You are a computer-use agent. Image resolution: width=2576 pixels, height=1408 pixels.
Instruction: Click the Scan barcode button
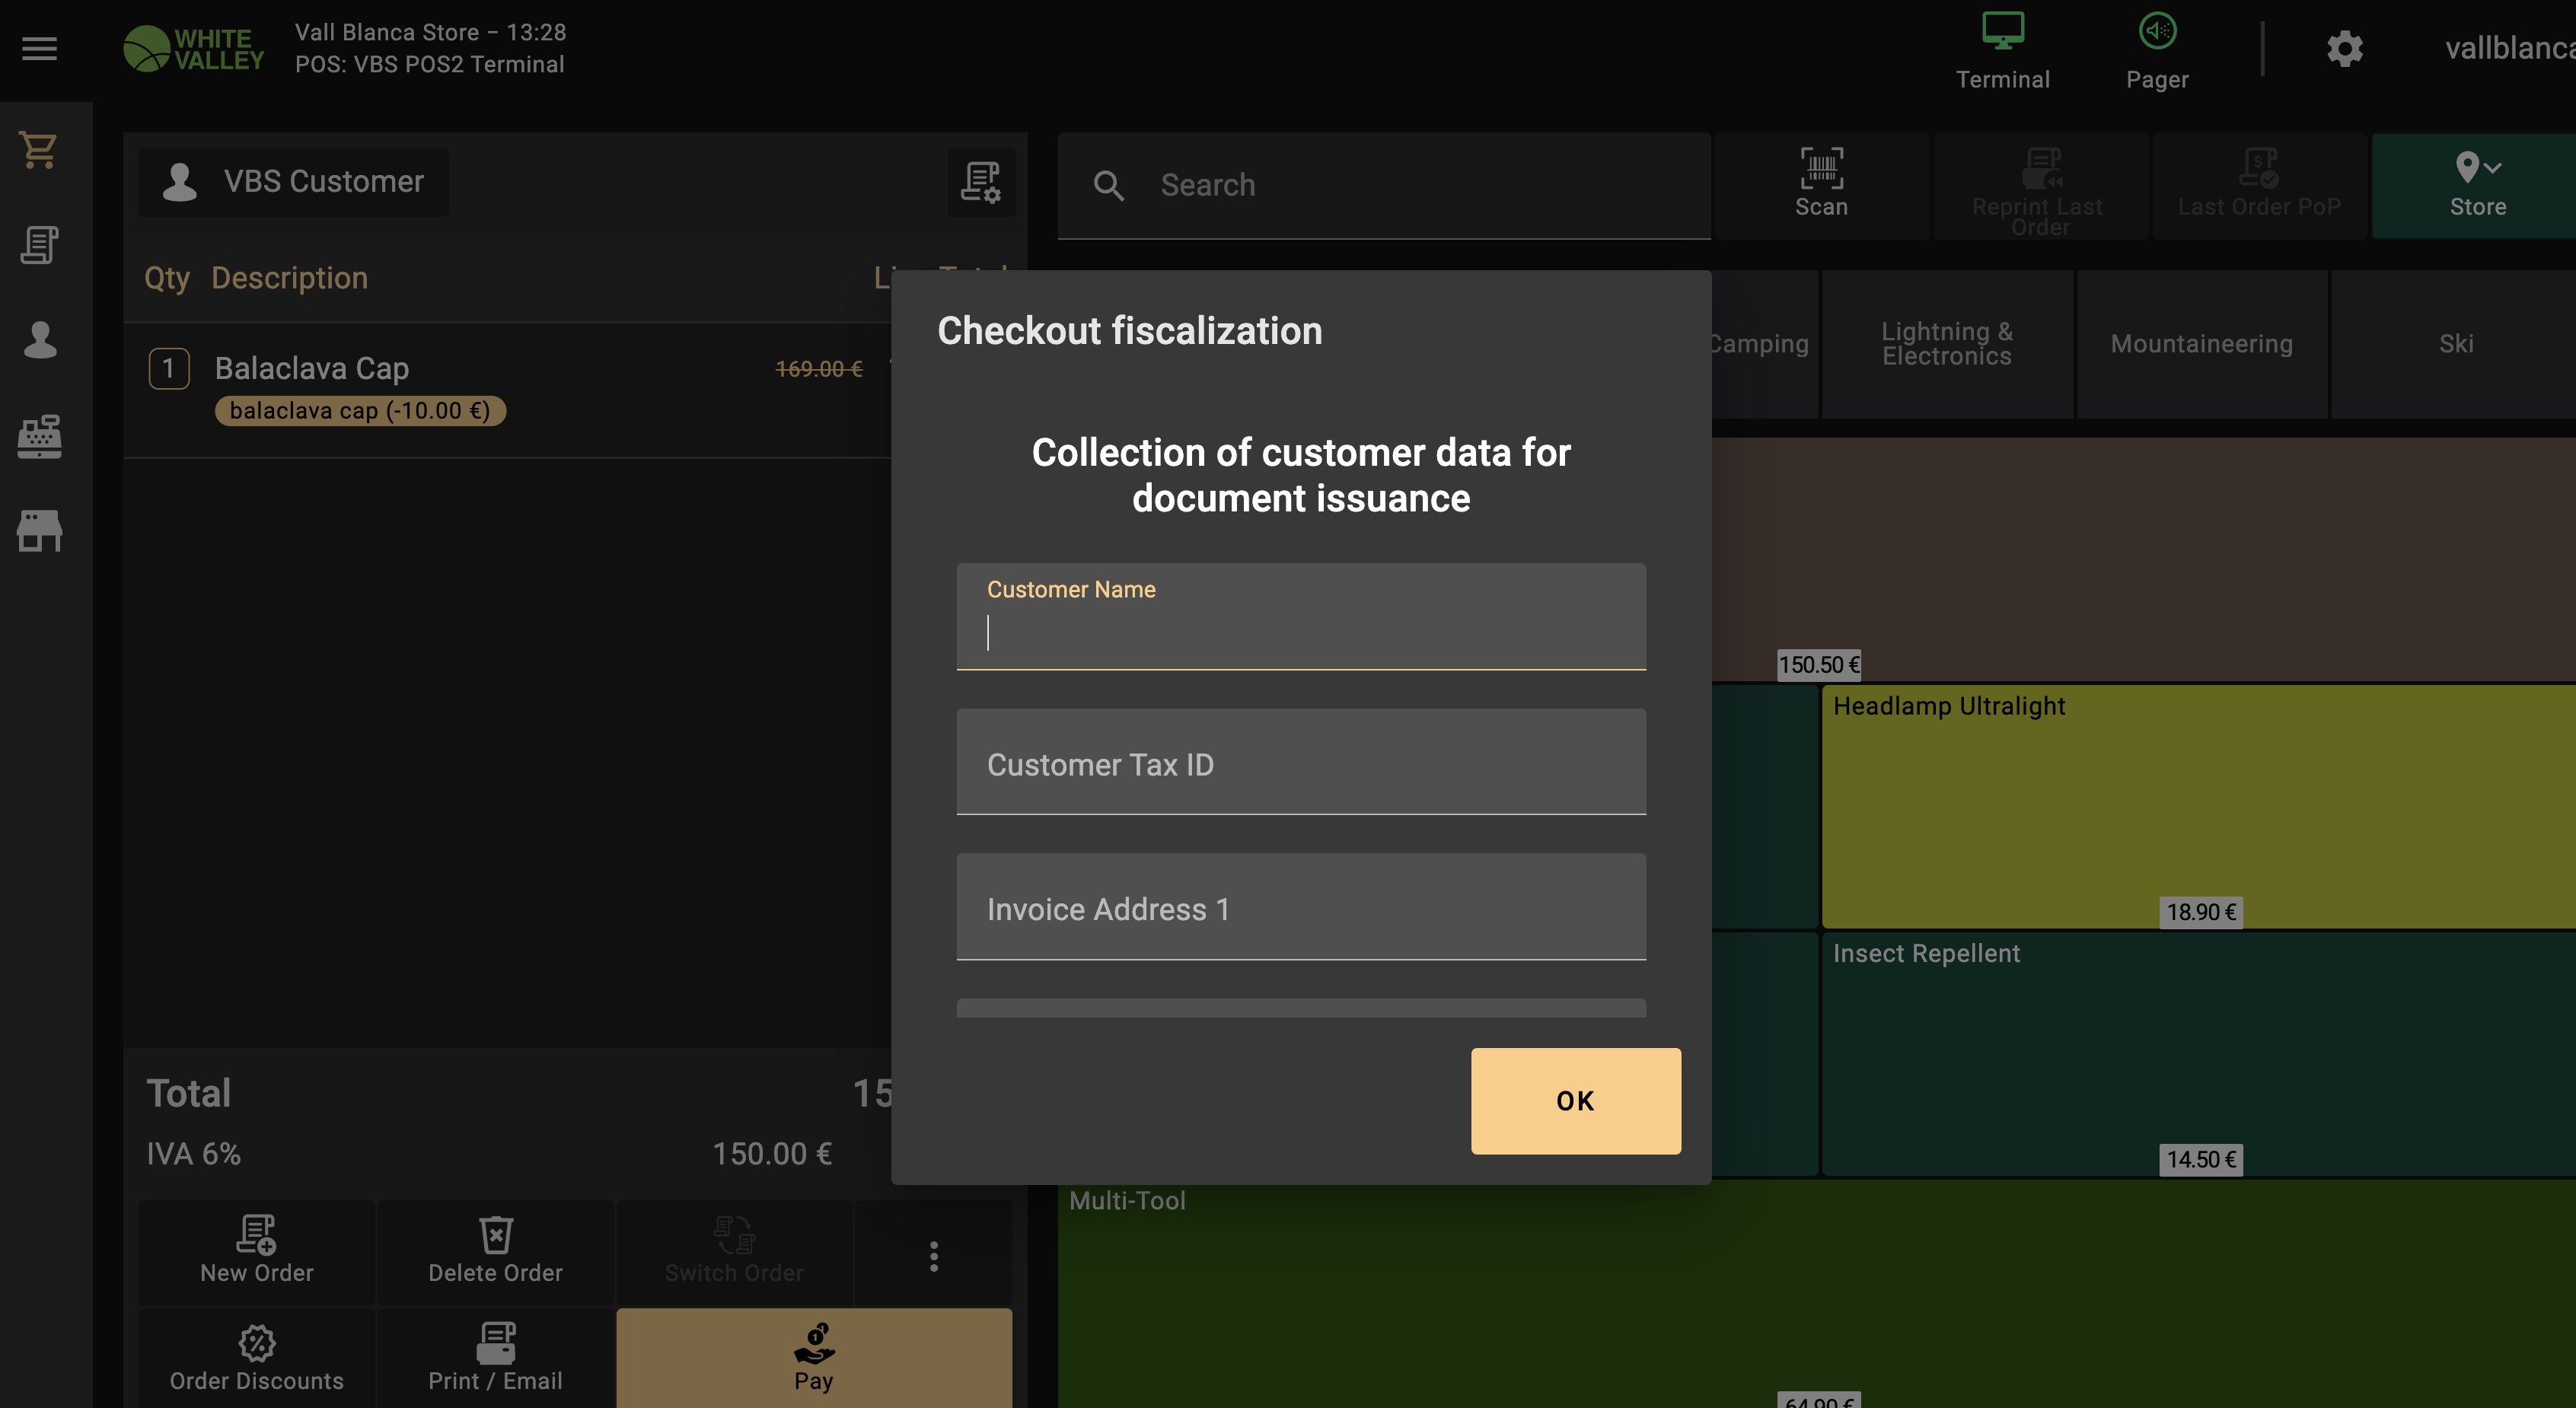pyautogui.click(x=1820, y=185)
